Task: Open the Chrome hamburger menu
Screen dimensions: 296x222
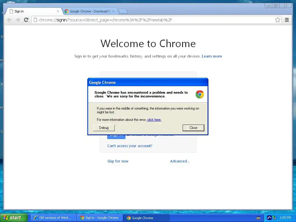Action: click(x=287, y=20)
